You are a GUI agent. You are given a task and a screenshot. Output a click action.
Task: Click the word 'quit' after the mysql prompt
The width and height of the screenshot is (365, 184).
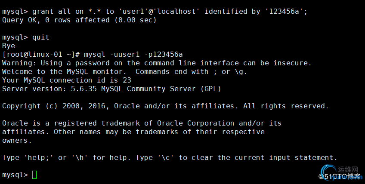pyautogui.click(x=41, y=37)
